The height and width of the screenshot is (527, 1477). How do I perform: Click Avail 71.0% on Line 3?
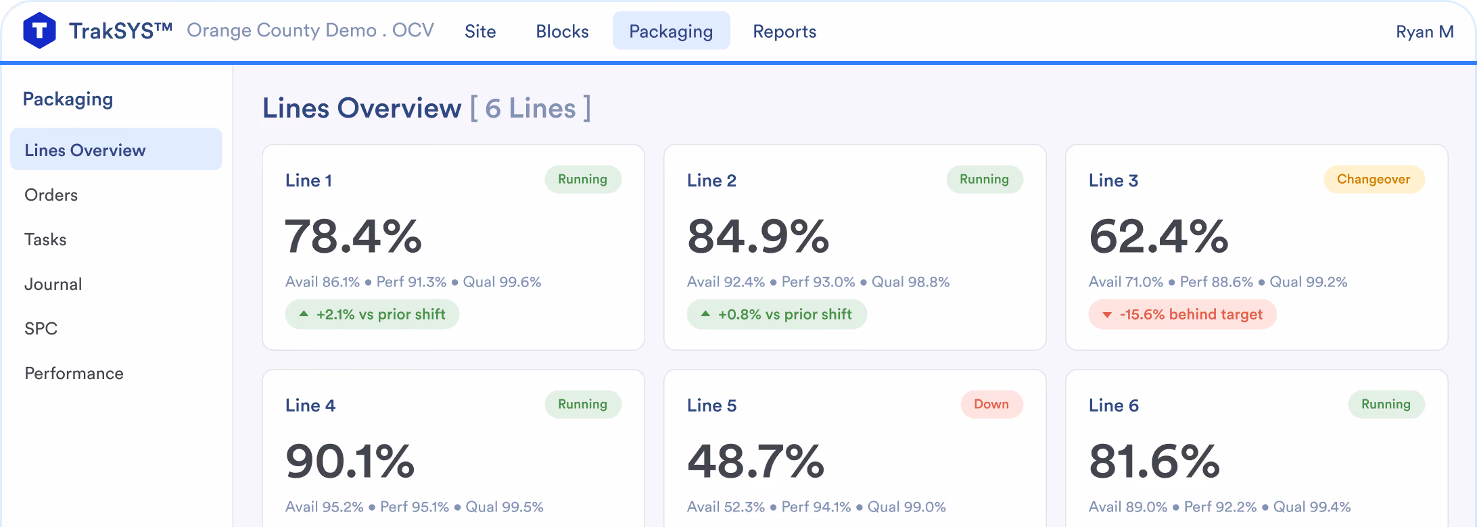[x=1126, y=282]
